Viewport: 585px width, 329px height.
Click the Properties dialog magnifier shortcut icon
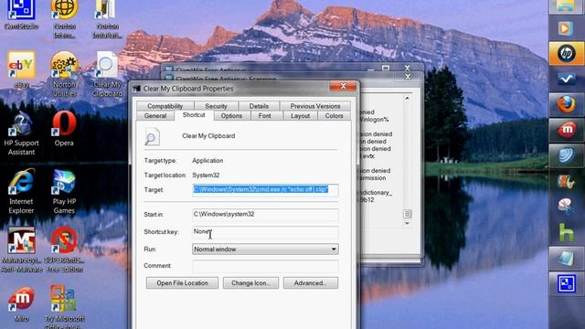click(x=152, y=136)
